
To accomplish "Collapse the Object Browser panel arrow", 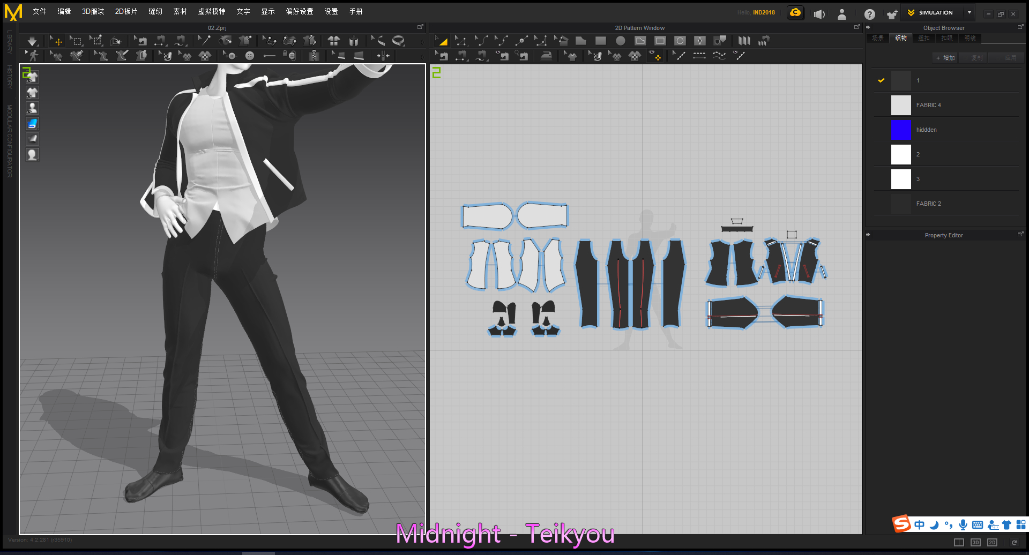I will [868, 27].
